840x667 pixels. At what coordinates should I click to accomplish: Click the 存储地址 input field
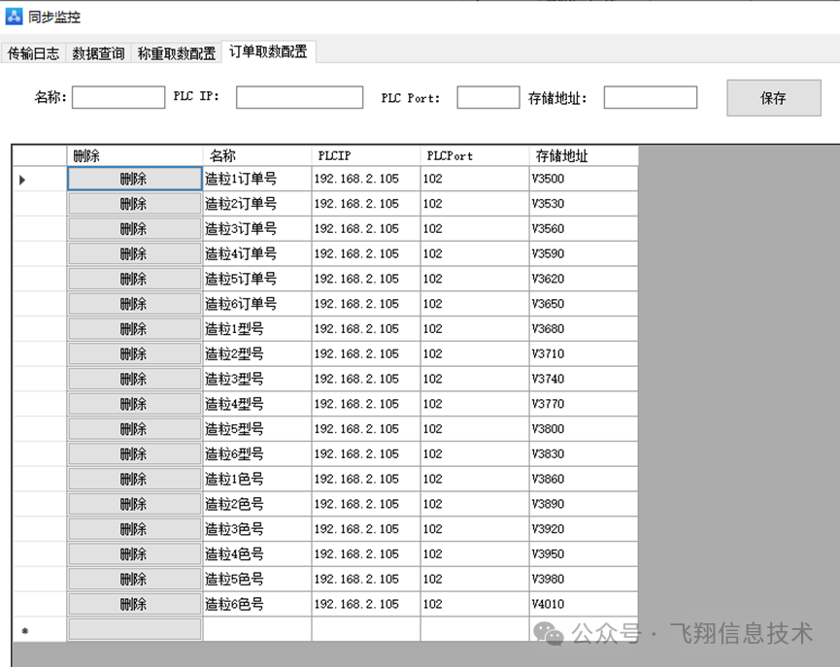pyautogui.click(x=651, y=97)
